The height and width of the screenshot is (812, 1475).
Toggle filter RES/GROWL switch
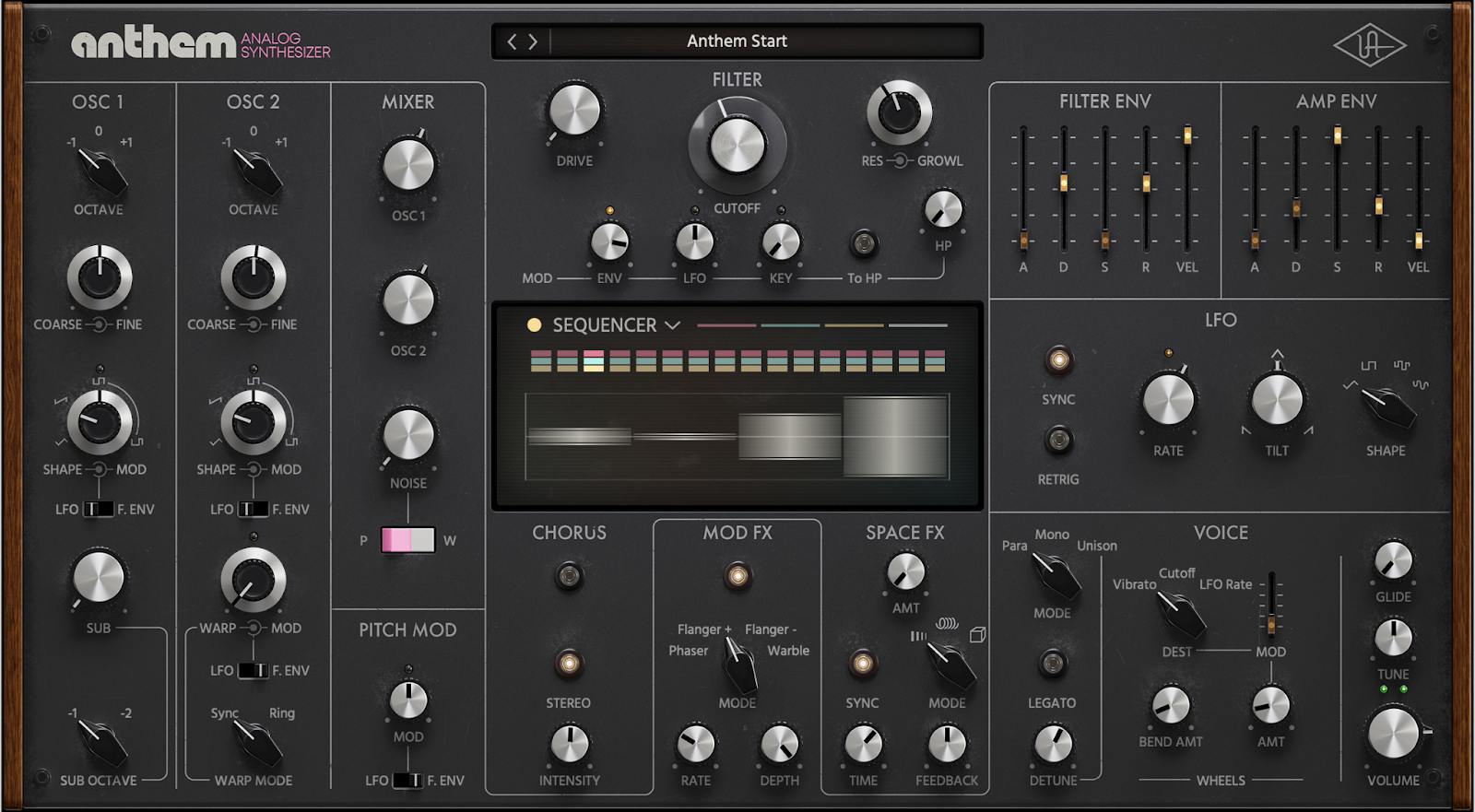[x=900, y=160]
